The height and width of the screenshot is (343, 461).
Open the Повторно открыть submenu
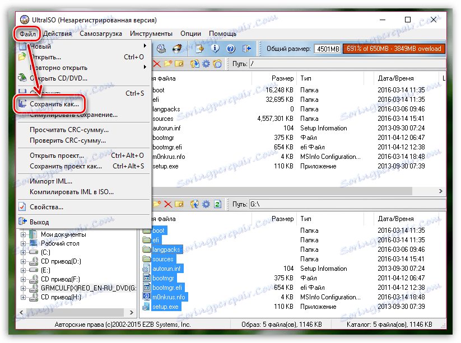click(x=83, y=68)
